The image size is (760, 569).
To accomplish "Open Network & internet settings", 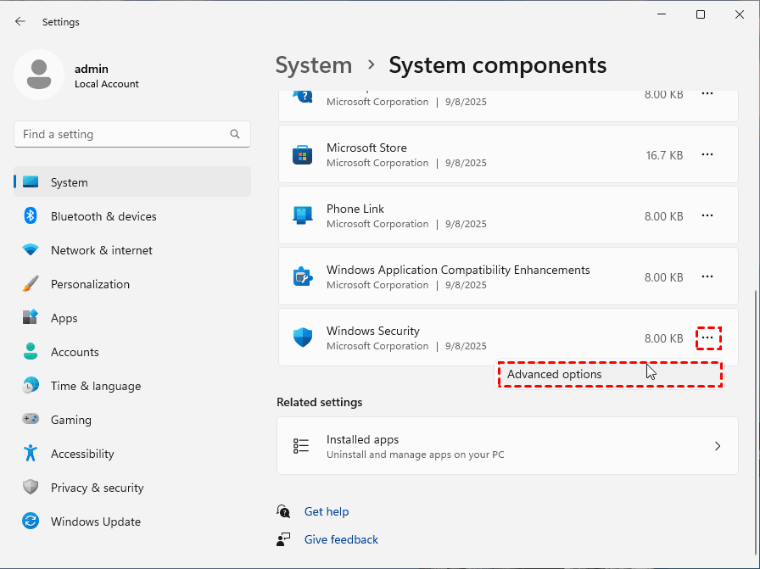I will [x=101, y=250].
